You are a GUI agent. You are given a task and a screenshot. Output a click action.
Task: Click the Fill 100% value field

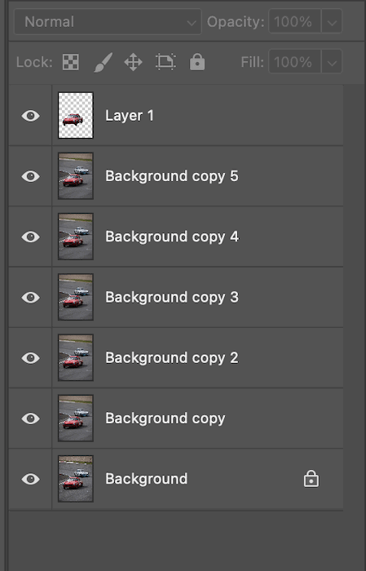tap(295, 62)
